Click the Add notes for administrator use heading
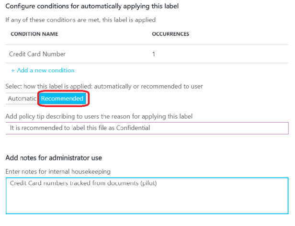This screenshot has width=295, height=226. click(x=54, y=158)
